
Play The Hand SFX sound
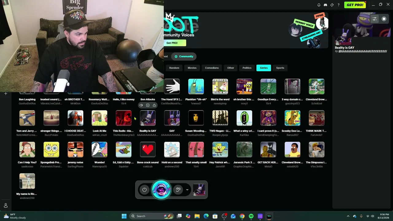coord(172,87)
